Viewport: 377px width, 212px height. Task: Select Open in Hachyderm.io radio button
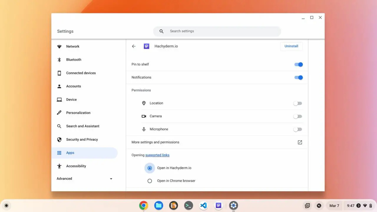click(x=150, y=168)
